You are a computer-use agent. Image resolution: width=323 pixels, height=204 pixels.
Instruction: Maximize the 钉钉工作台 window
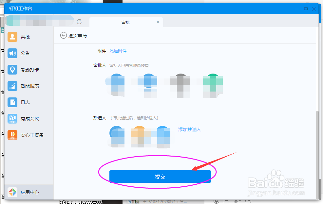click(305, 9)
